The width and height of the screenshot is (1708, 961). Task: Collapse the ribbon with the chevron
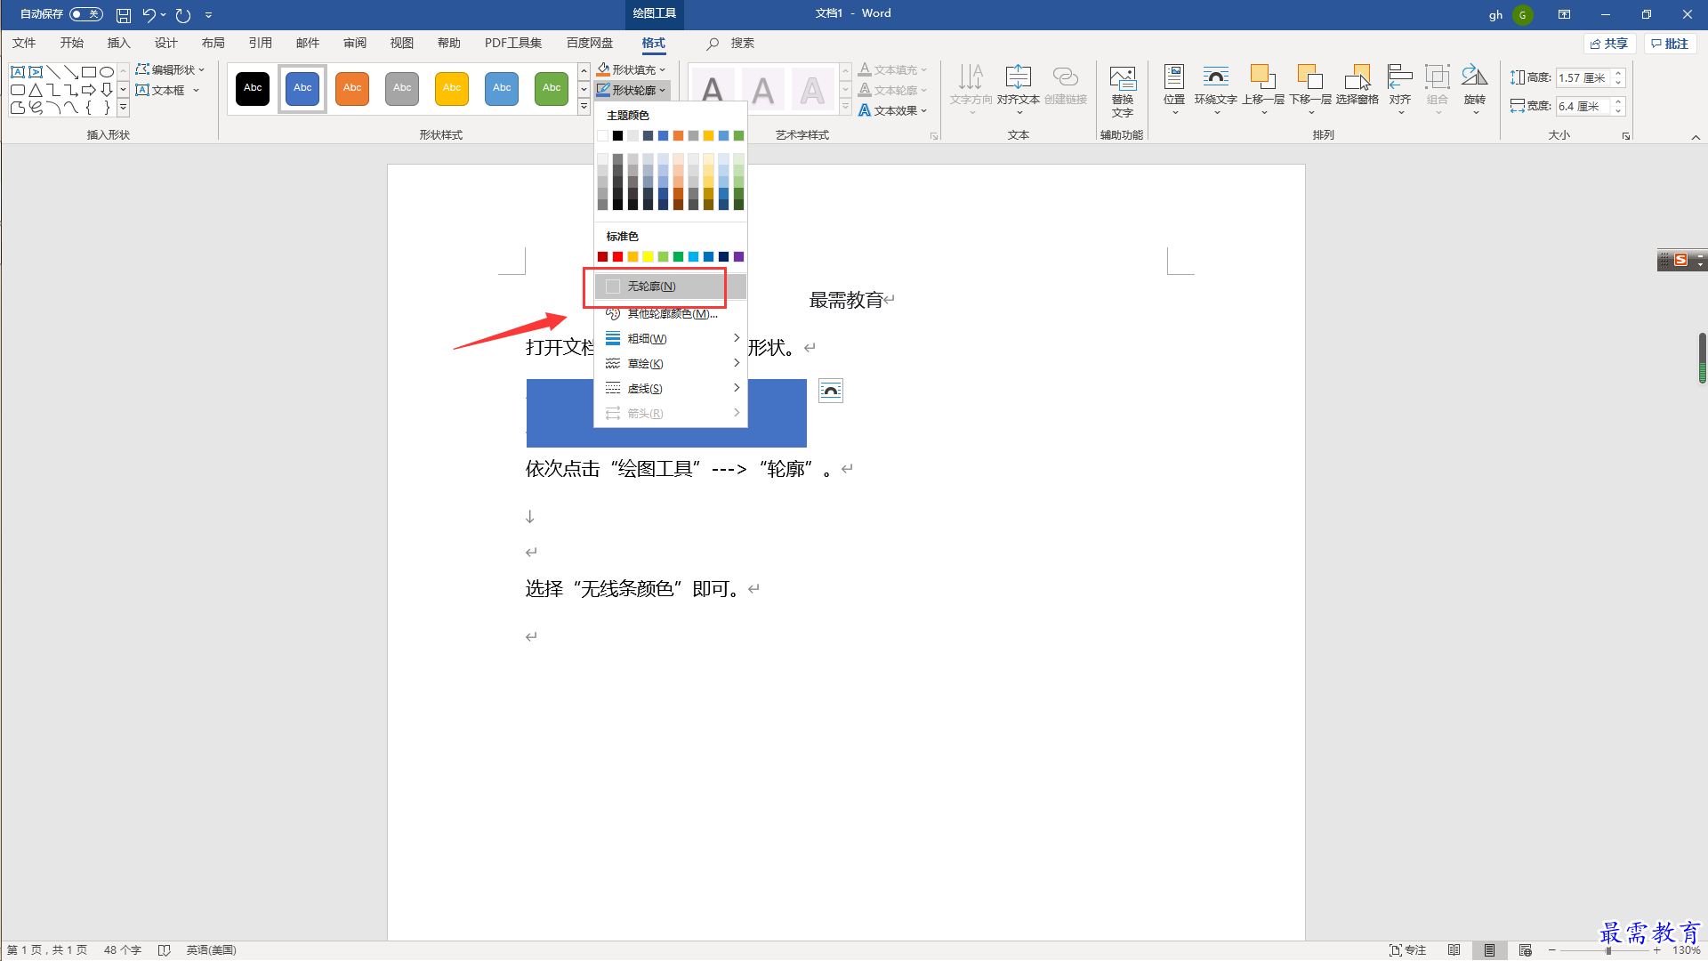[1696, 137]
